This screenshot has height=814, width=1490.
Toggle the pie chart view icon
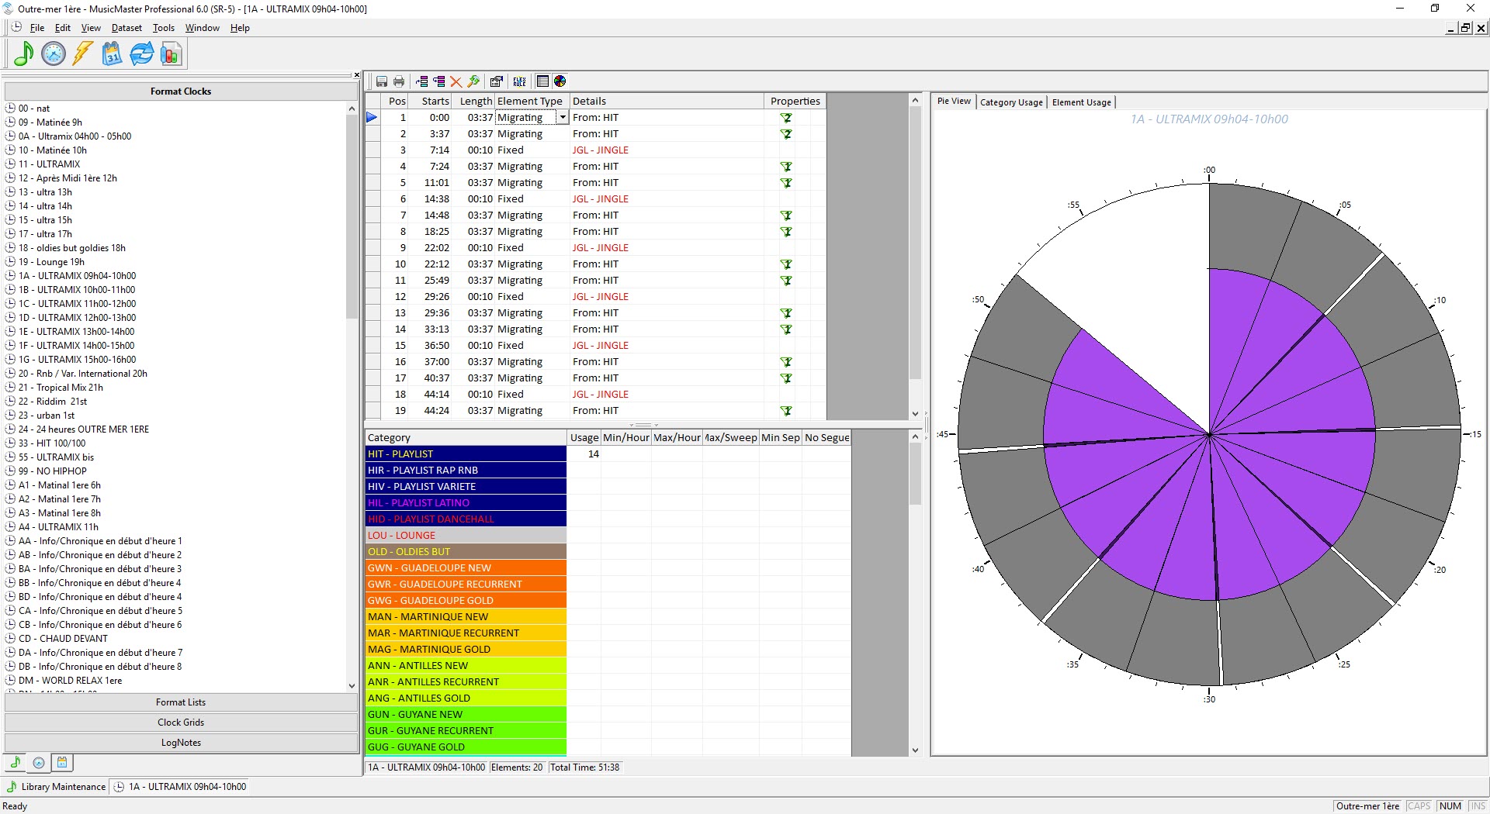[x=560, y=81]
